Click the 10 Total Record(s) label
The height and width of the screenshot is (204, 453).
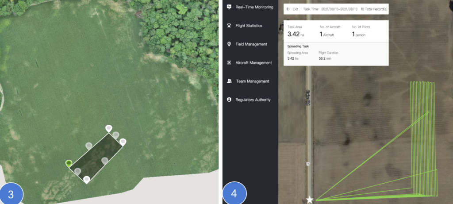374,9
